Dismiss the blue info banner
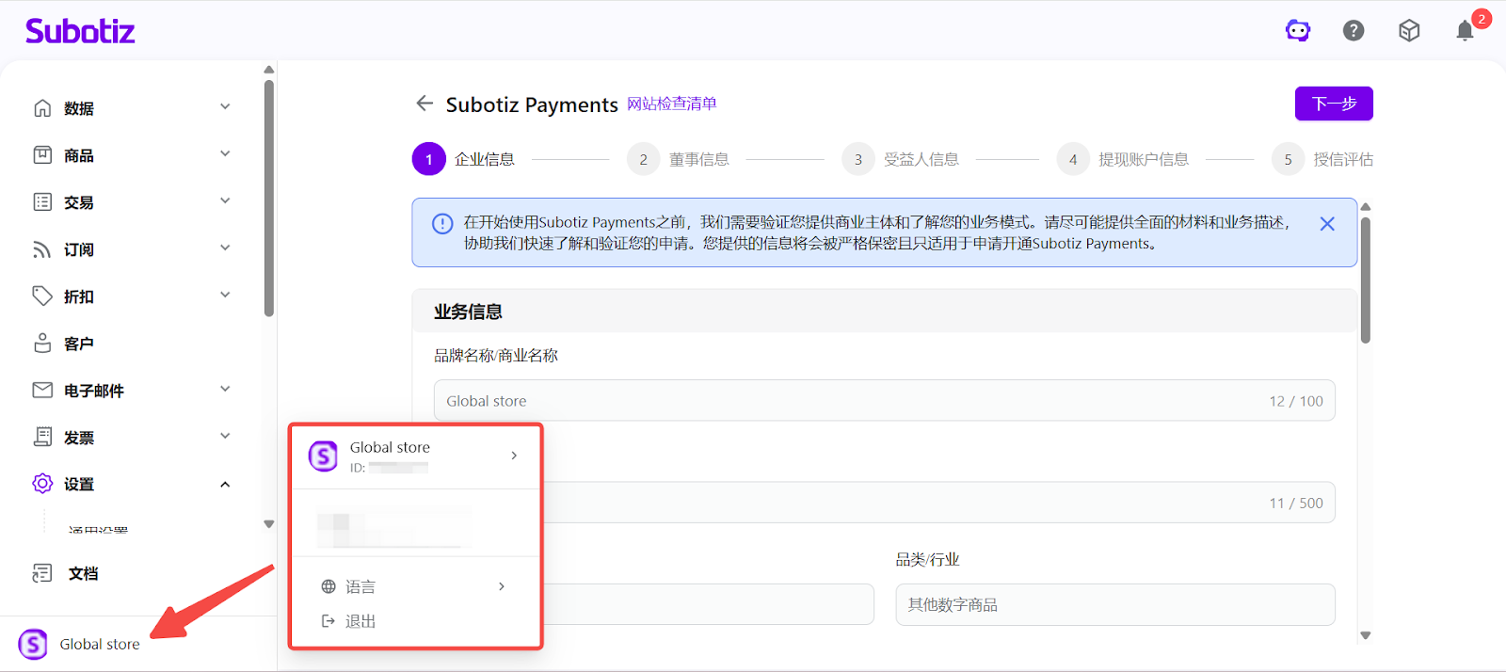The height and width of the screenshot is (672, 1506). [1327, 224]
